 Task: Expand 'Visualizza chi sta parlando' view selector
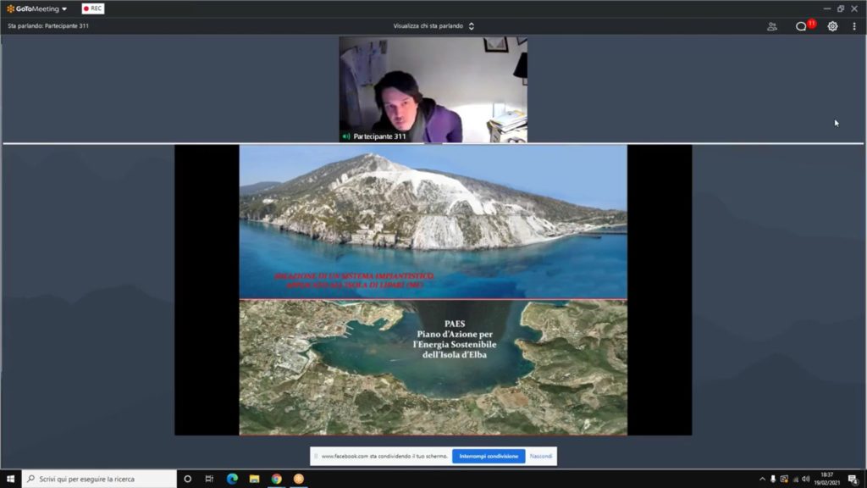coord(433,26)
